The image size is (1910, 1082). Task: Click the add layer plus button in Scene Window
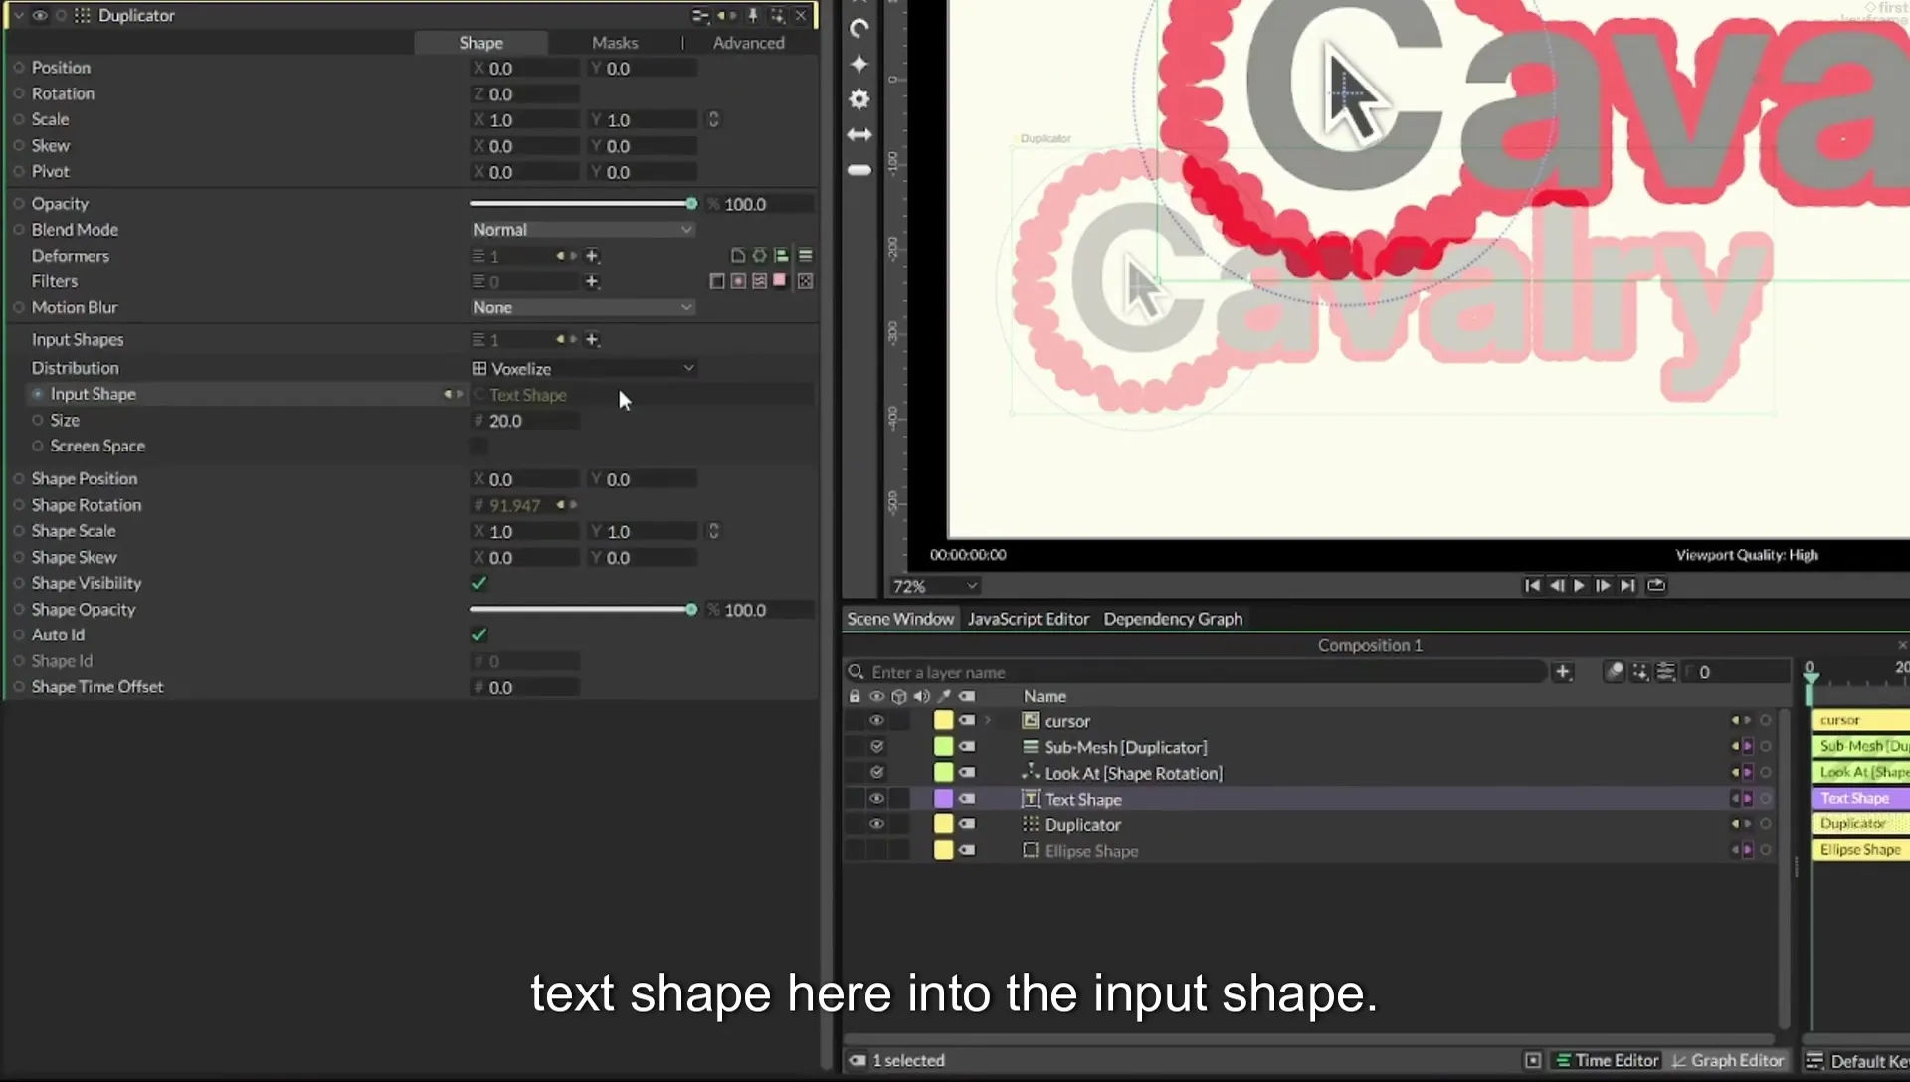pos(1563,672)
